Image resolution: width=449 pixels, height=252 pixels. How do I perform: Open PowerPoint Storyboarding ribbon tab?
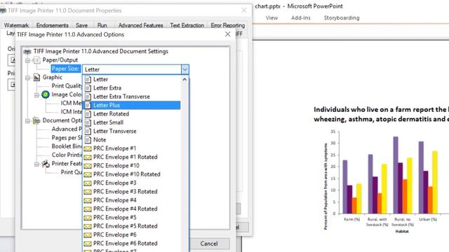pos(342,17)
